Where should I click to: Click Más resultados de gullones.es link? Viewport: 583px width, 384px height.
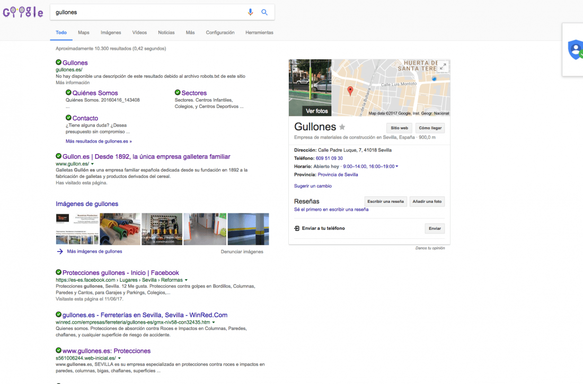(x=99, y=141)
